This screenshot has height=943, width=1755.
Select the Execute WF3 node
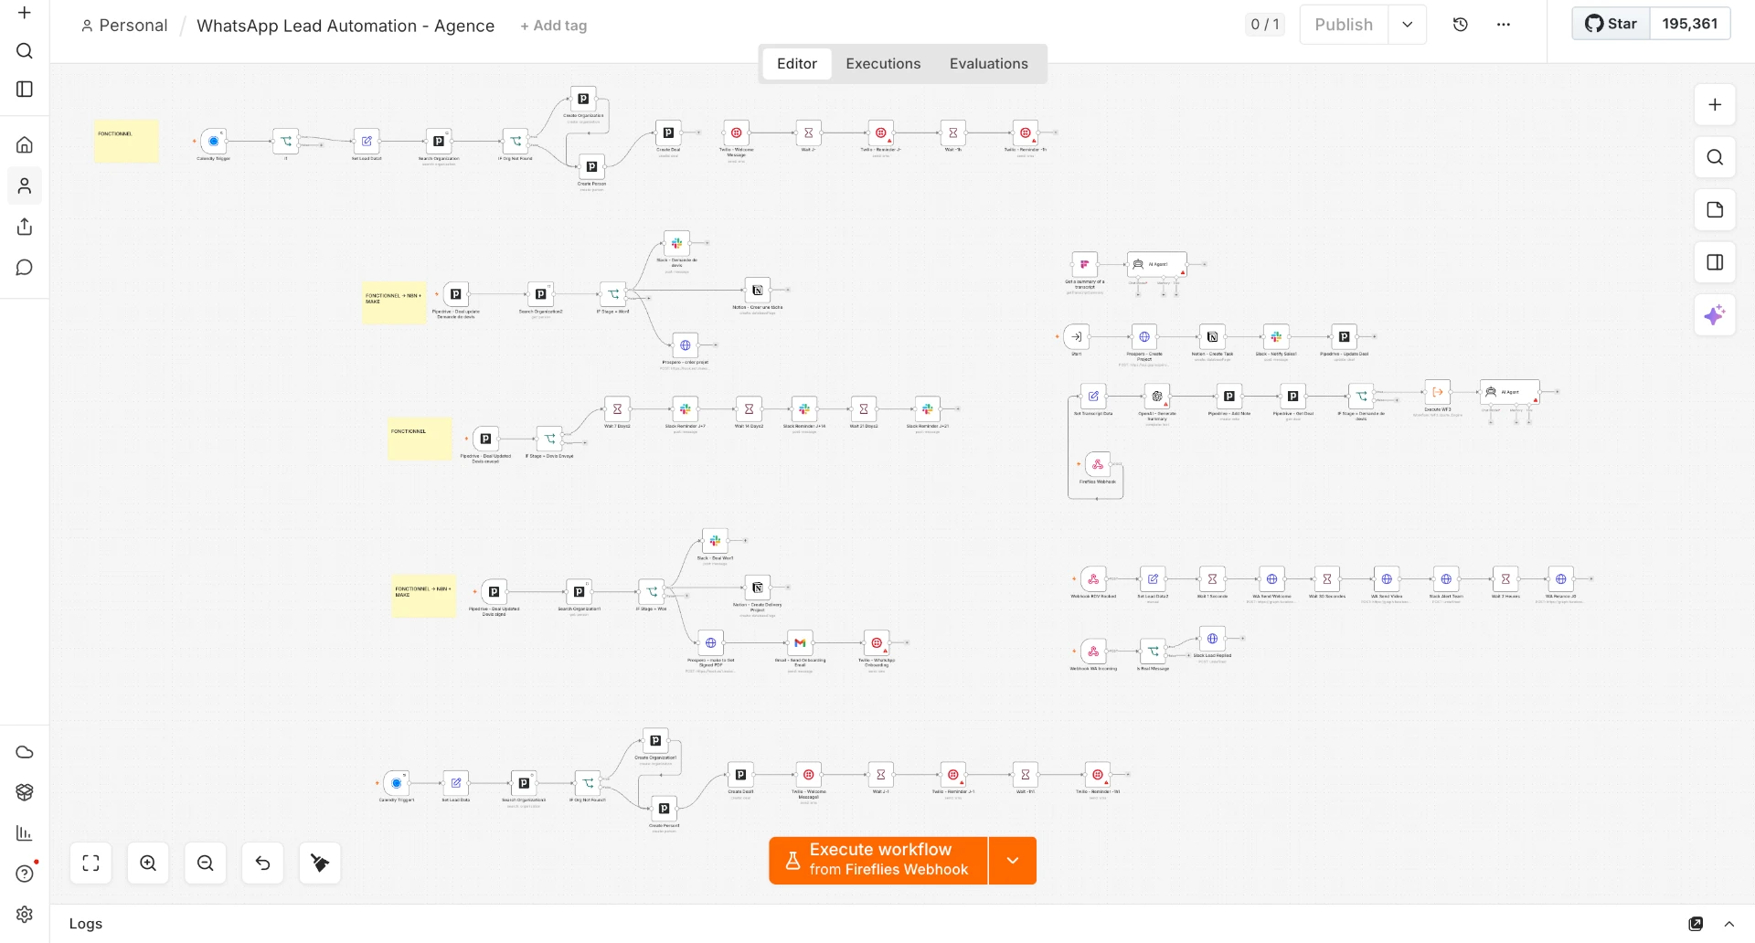[1438, 392]
